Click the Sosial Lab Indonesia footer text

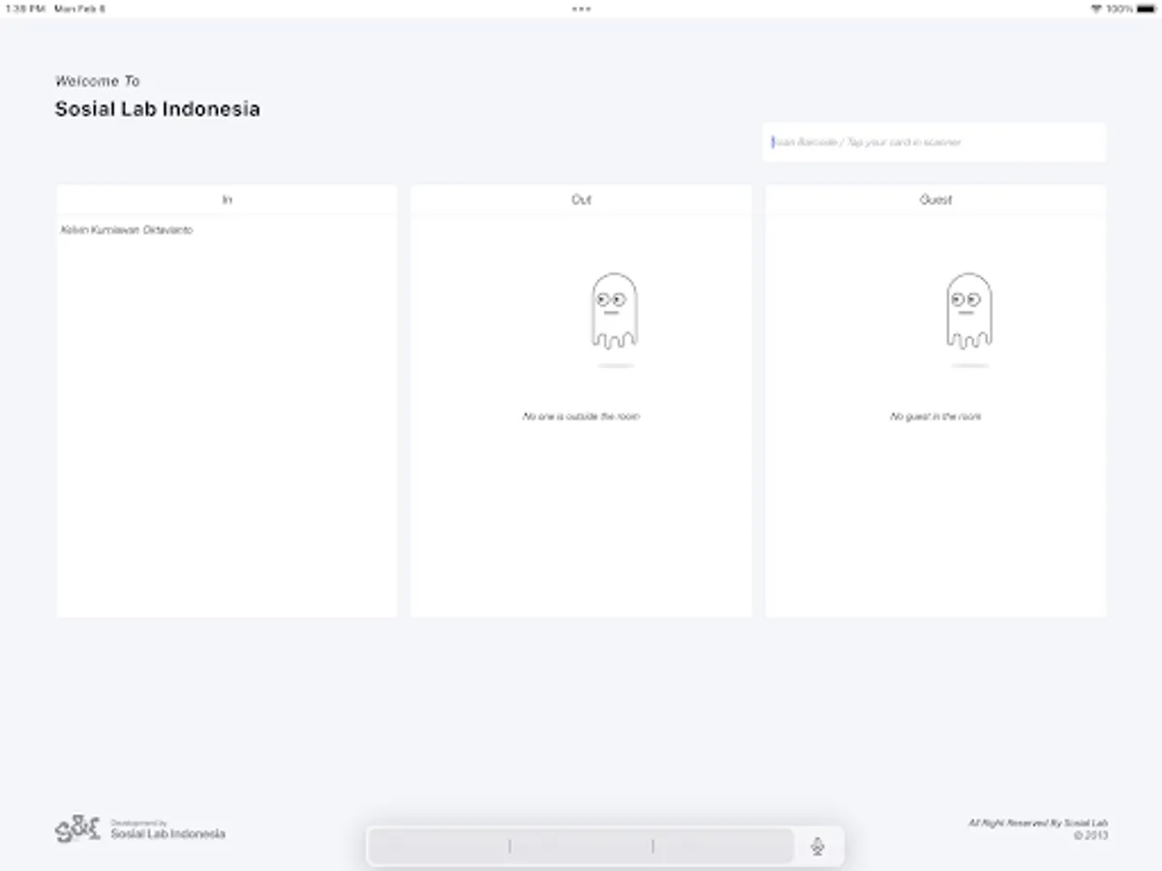168,832
